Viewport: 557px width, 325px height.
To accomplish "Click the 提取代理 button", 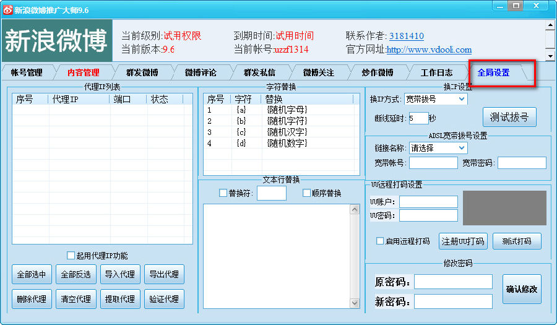I will [x=120, y=299].
